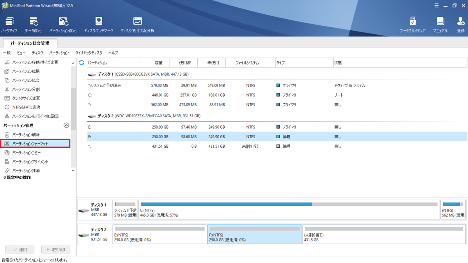
Task: Create ブータブルメディア bootable media
Action: 413,25
